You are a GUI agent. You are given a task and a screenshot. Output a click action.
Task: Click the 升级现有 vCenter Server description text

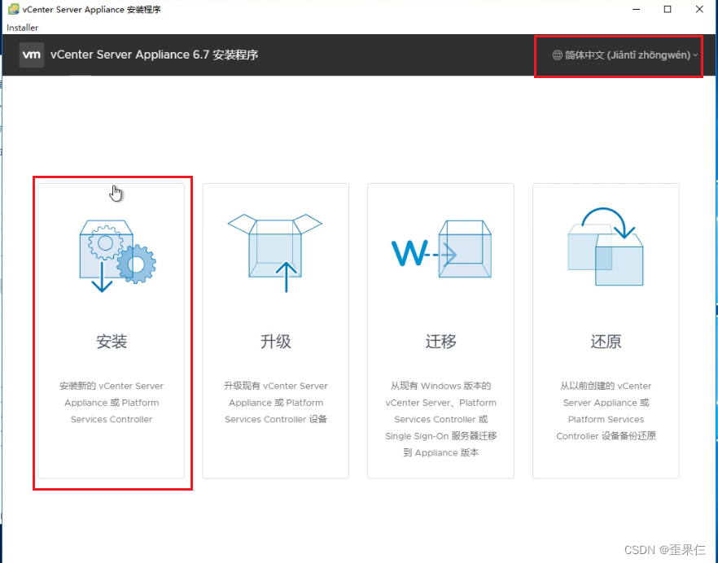click(276, 403)
